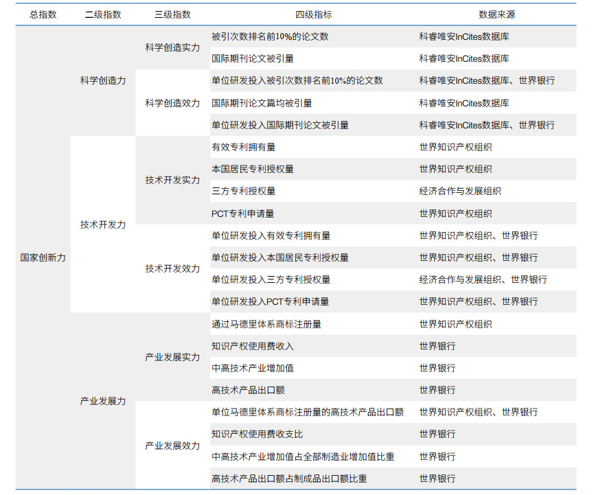
Task: Click 单位研发投入三方专利授权量 indicator
Action: tap(271, 280)
